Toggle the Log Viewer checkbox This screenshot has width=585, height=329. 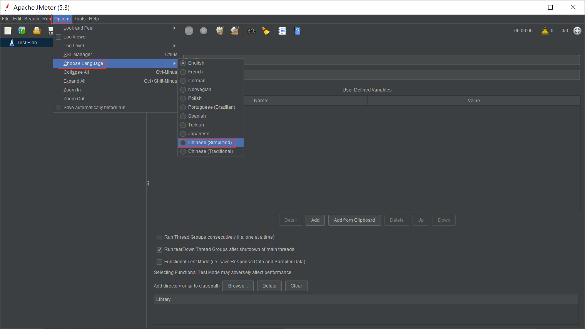click(58, 37)
